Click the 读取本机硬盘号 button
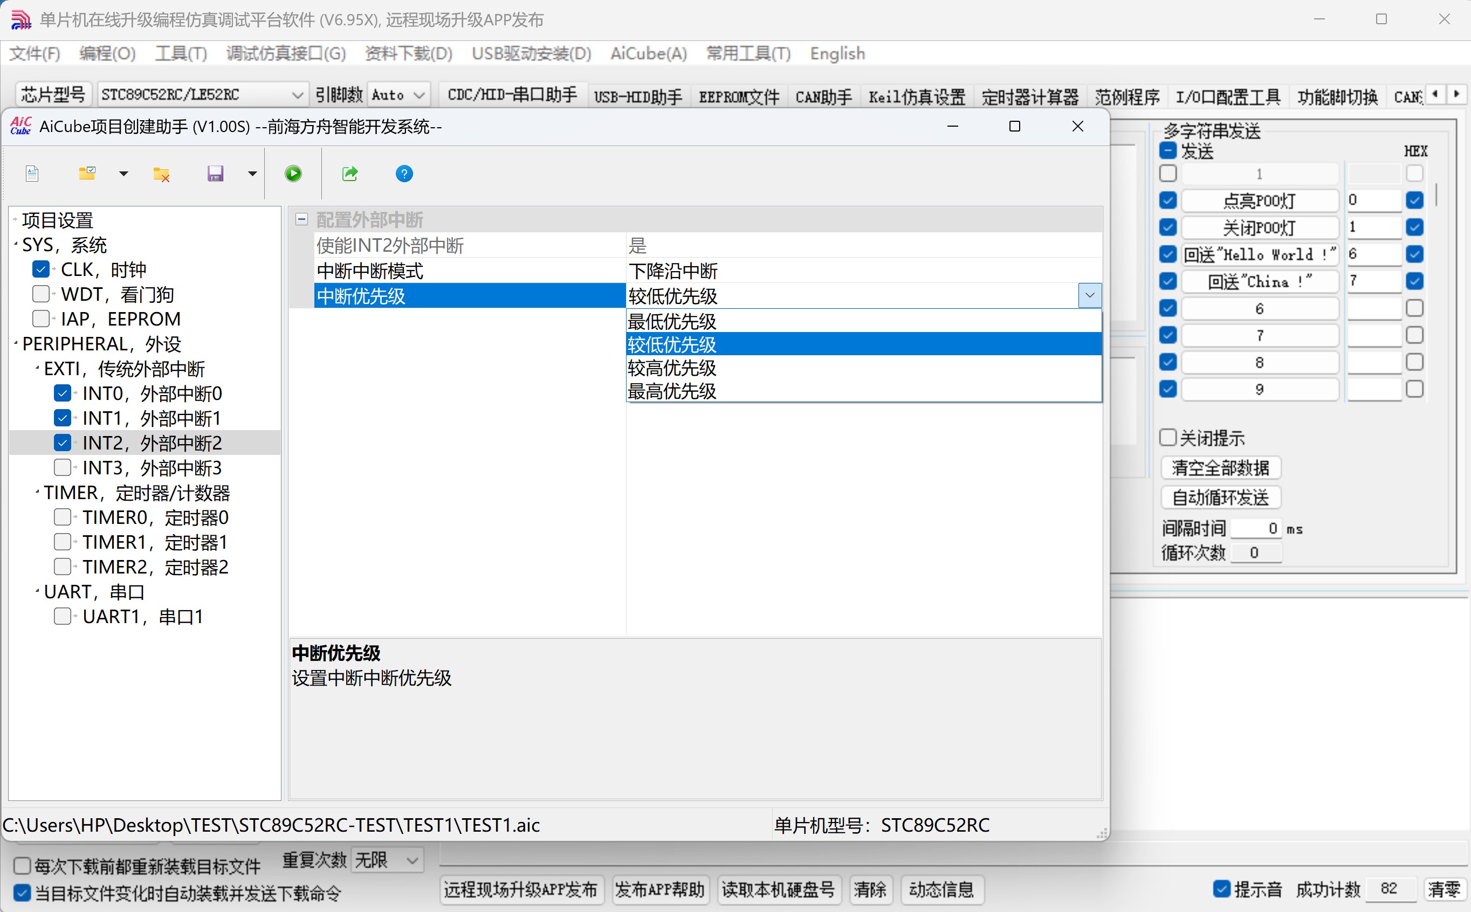The height and width of the screenshot is (912, 1471). click(x=778, y=890)
